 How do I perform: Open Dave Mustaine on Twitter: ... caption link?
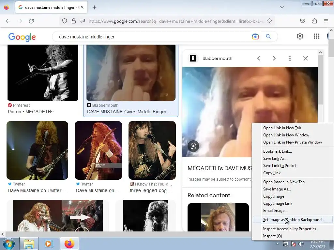[x=37, y=190]
